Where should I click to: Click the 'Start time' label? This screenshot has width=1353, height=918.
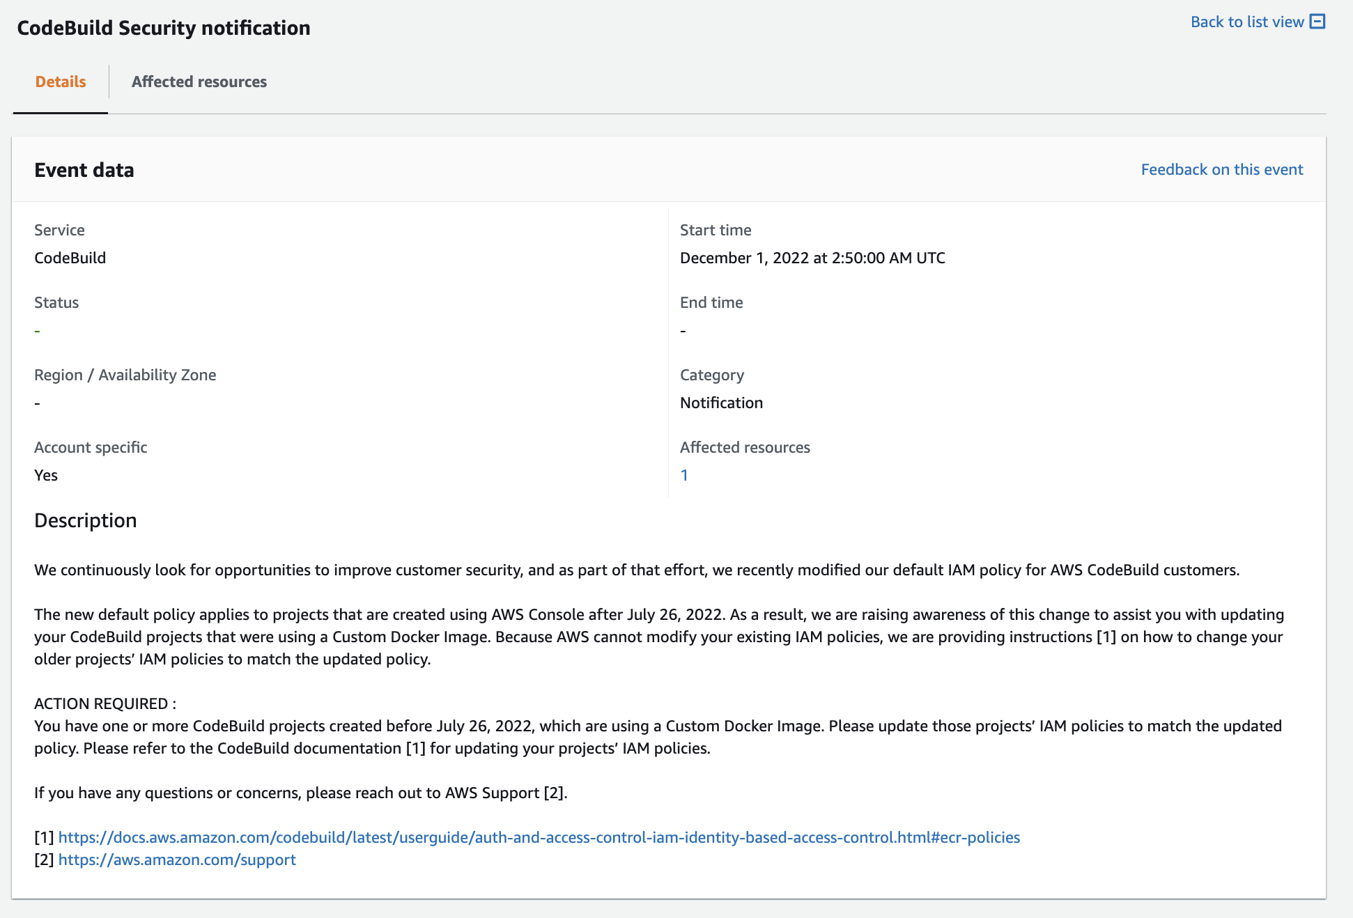coord(716,230)
